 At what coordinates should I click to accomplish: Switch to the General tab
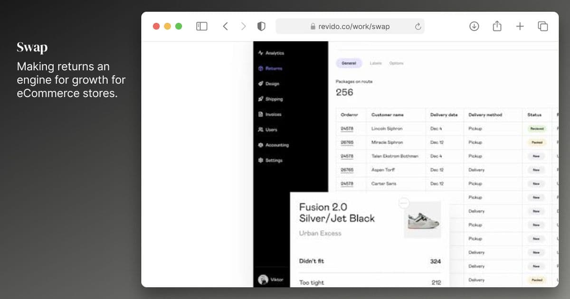(349, 63)
